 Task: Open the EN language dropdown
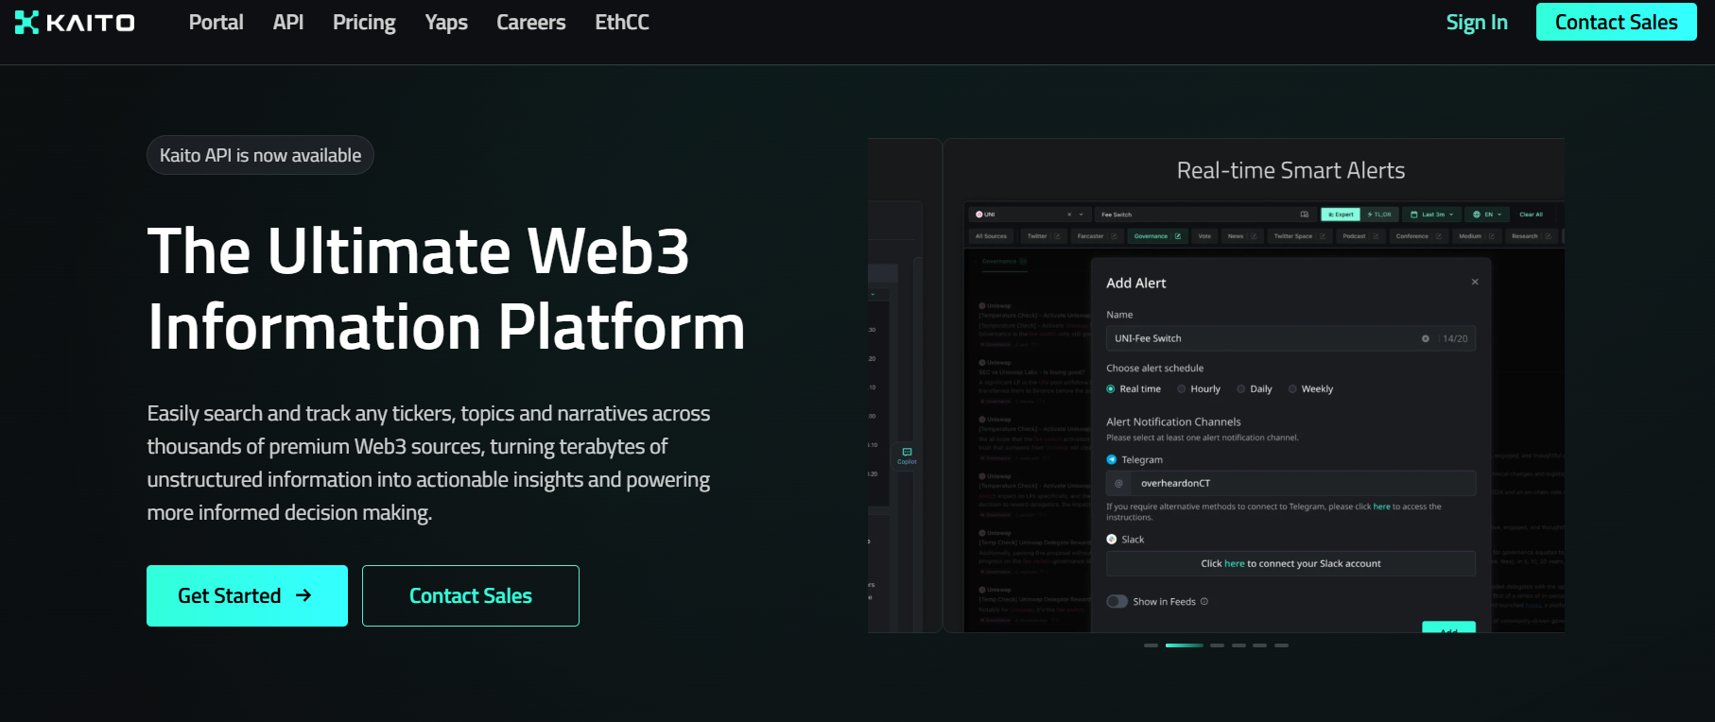point(1487,215)
